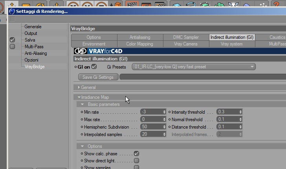Click the orange cube icon in toolbar
Image resolution: width=286 pixels, height=169 pixels.
pos(118,4)
